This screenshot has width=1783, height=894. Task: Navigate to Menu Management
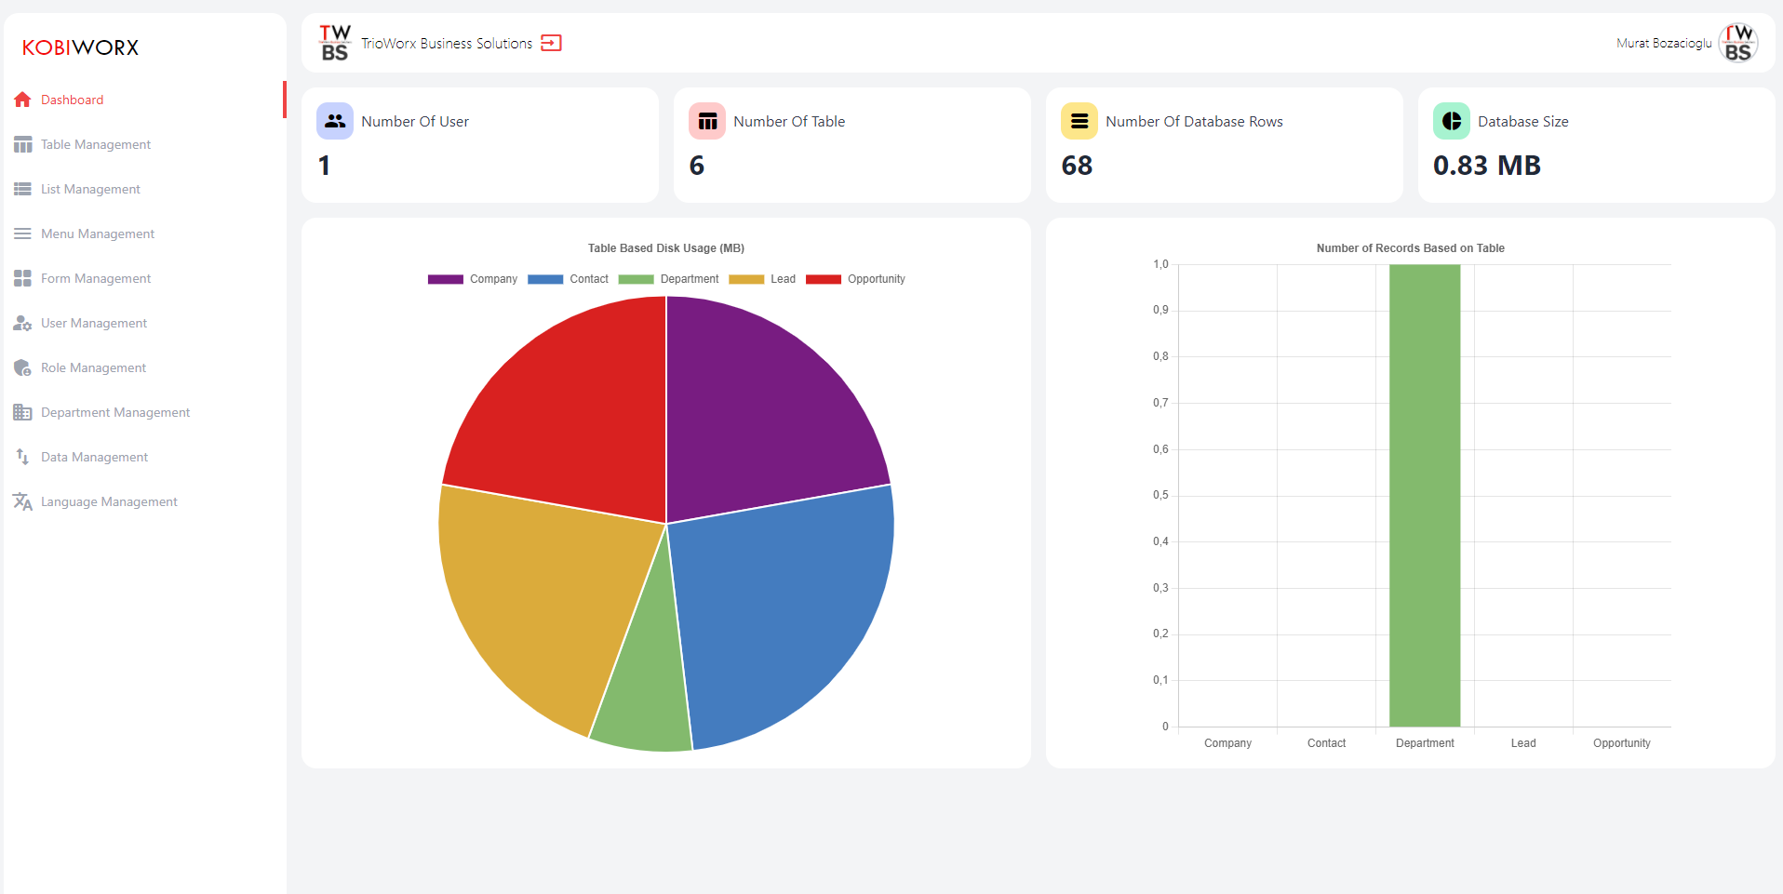point(145,234)
